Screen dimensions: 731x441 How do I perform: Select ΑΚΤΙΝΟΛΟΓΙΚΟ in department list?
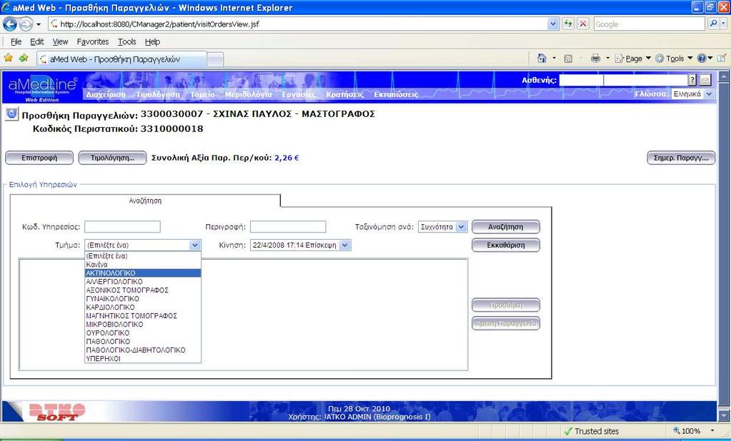143,273
